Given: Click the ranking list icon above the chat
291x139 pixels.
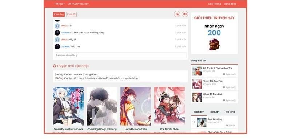Looking at the screenshot, I should [x=177, y=14].
